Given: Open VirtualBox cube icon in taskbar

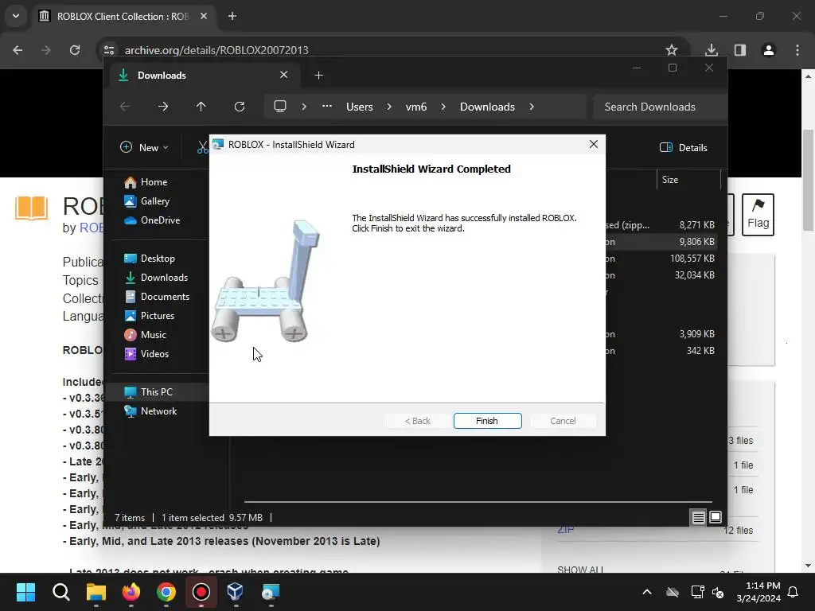Looking at the screenshot, I should pyautogui.click(x=236, y=592).
